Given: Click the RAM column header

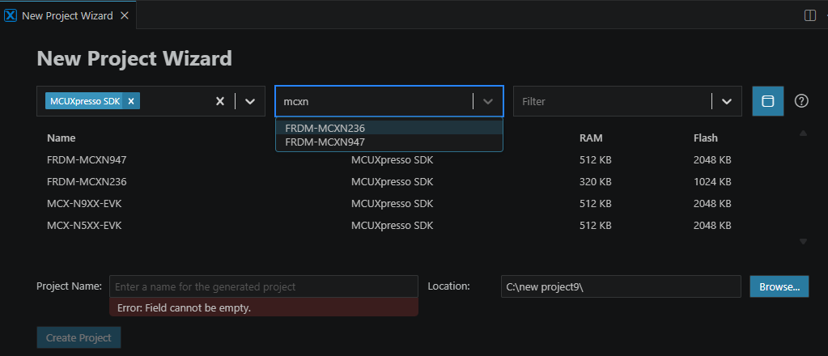Looking at the screenshot, I should [x=591, y=138].
